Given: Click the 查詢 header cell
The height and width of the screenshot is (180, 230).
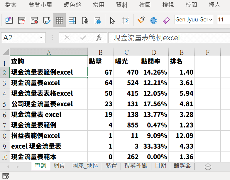Looking at the screenshot, I should 49,62.
